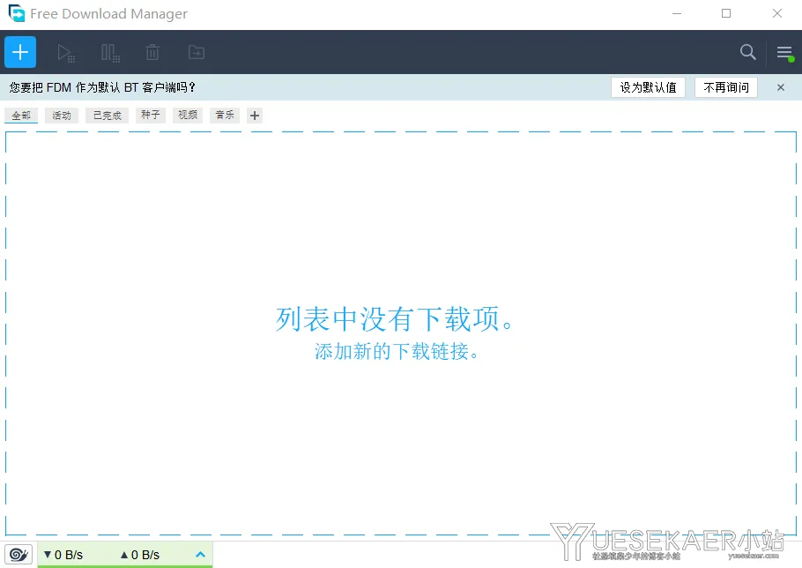Open the 种子 tab
Viewport: 802px width, 568px height.
(151, 116)
